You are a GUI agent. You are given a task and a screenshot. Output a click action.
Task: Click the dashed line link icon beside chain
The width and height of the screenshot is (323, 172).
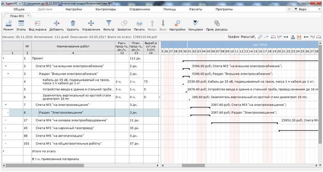point(266,37)
